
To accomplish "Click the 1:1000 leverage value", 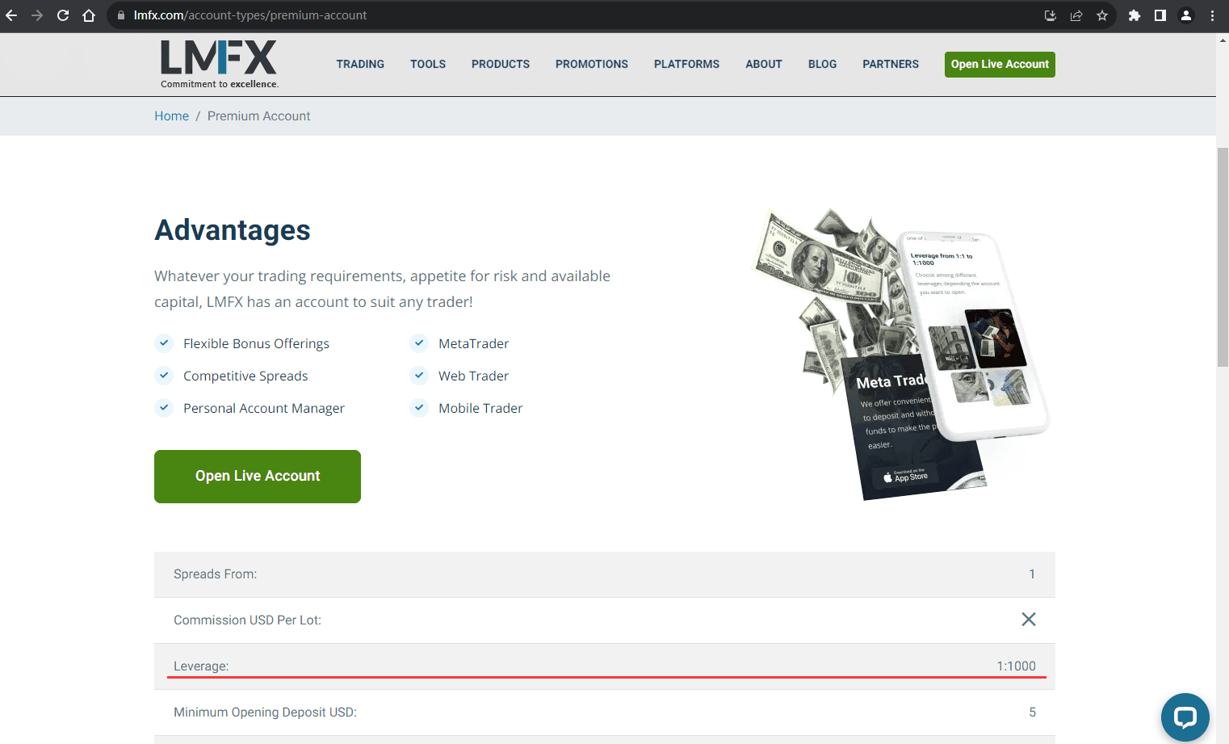I will 1016,666.
